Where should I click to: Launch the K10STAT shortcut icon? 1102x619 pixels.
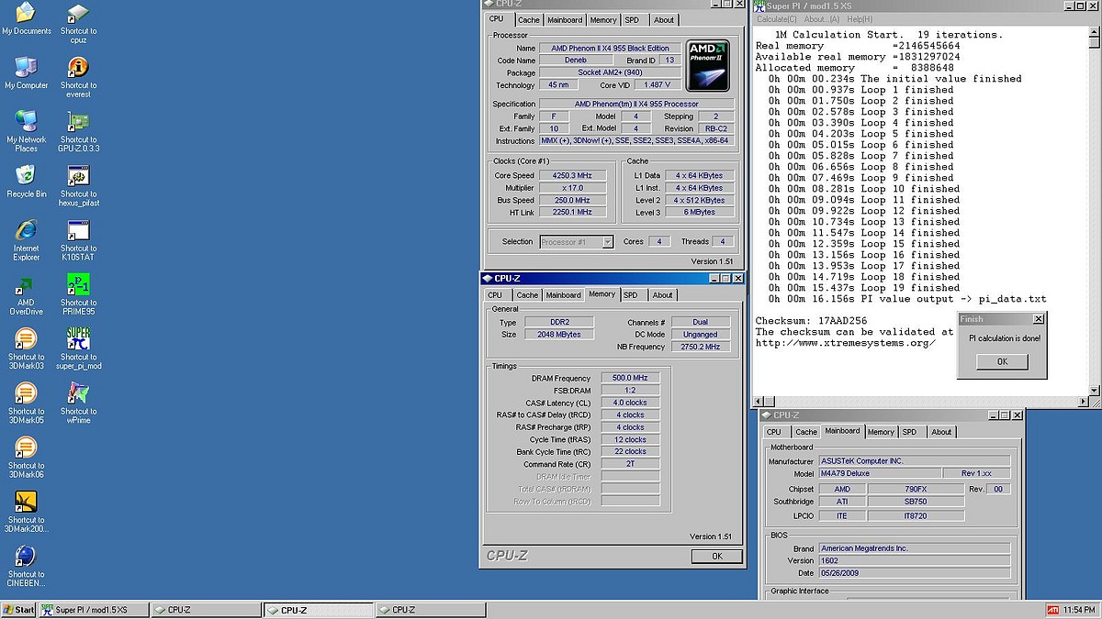coord(78,230)
